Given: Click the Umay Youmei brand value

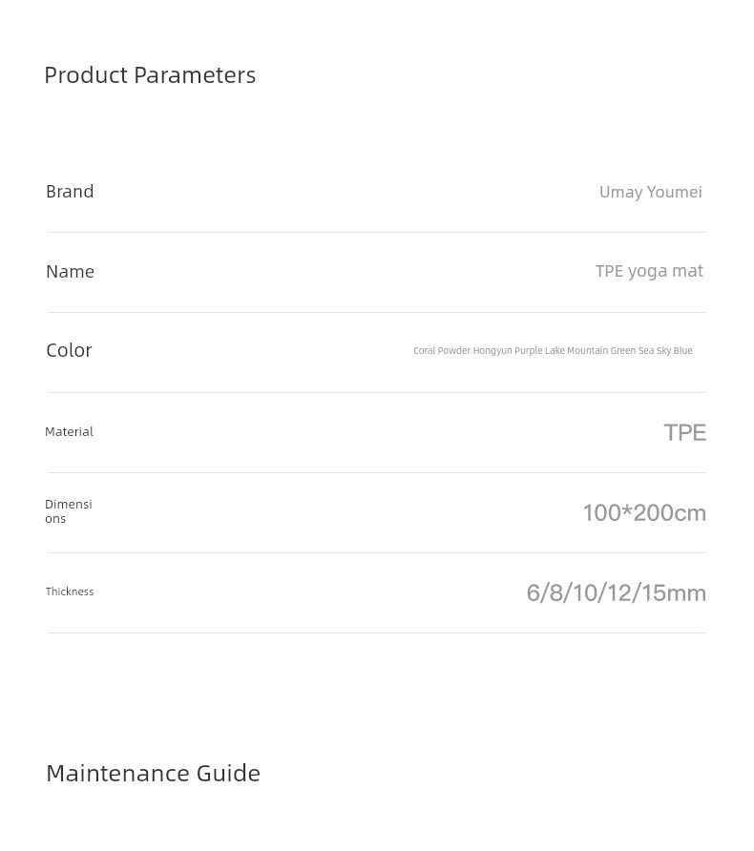Looking at the screenshot, I should click(x=650, y=192).
